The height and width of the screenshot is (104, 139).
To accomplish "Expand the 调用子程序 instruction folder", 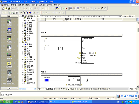I will coord(23,83).
